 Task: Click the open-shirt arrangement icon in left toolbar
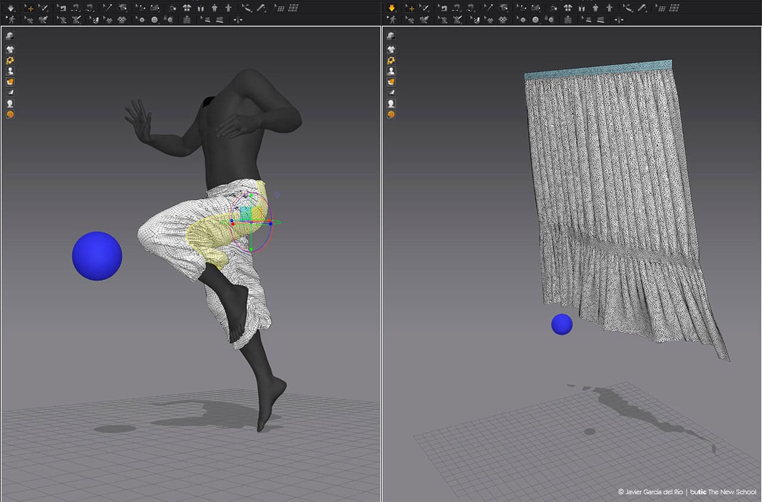pos(201,8)
